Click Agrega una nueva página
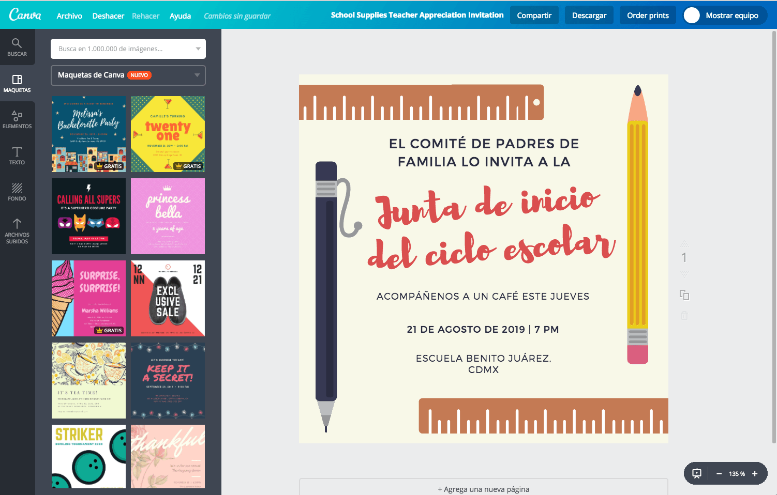Screen dimensions: 777x495 pyautogui.click(x=483, y=489)
